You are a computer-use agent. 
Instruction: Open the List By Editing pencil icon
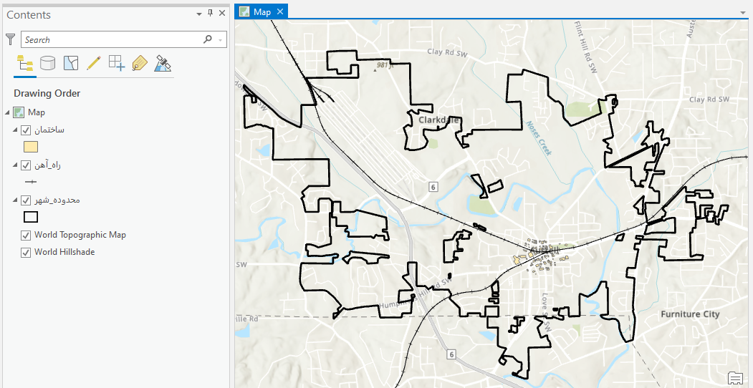(93, 64)
